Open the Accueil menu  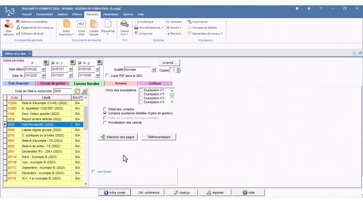coord(26,14)
